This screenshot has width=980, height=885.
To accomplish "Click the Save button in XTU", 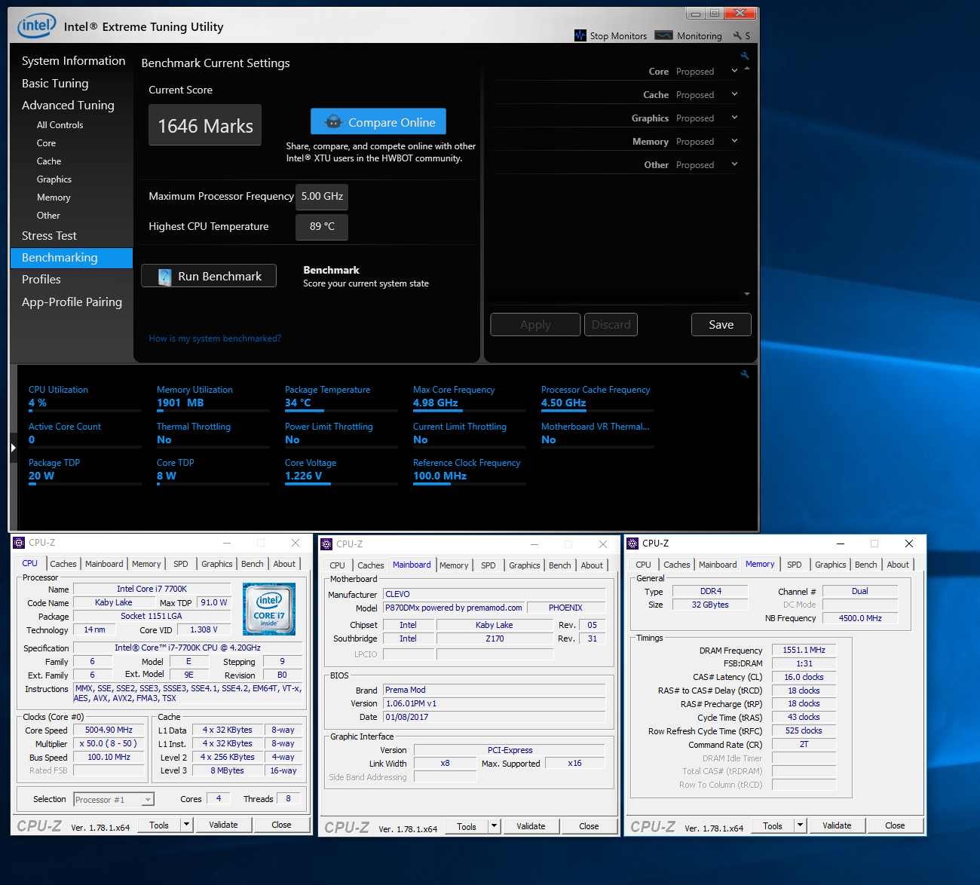I will point(721,325).
